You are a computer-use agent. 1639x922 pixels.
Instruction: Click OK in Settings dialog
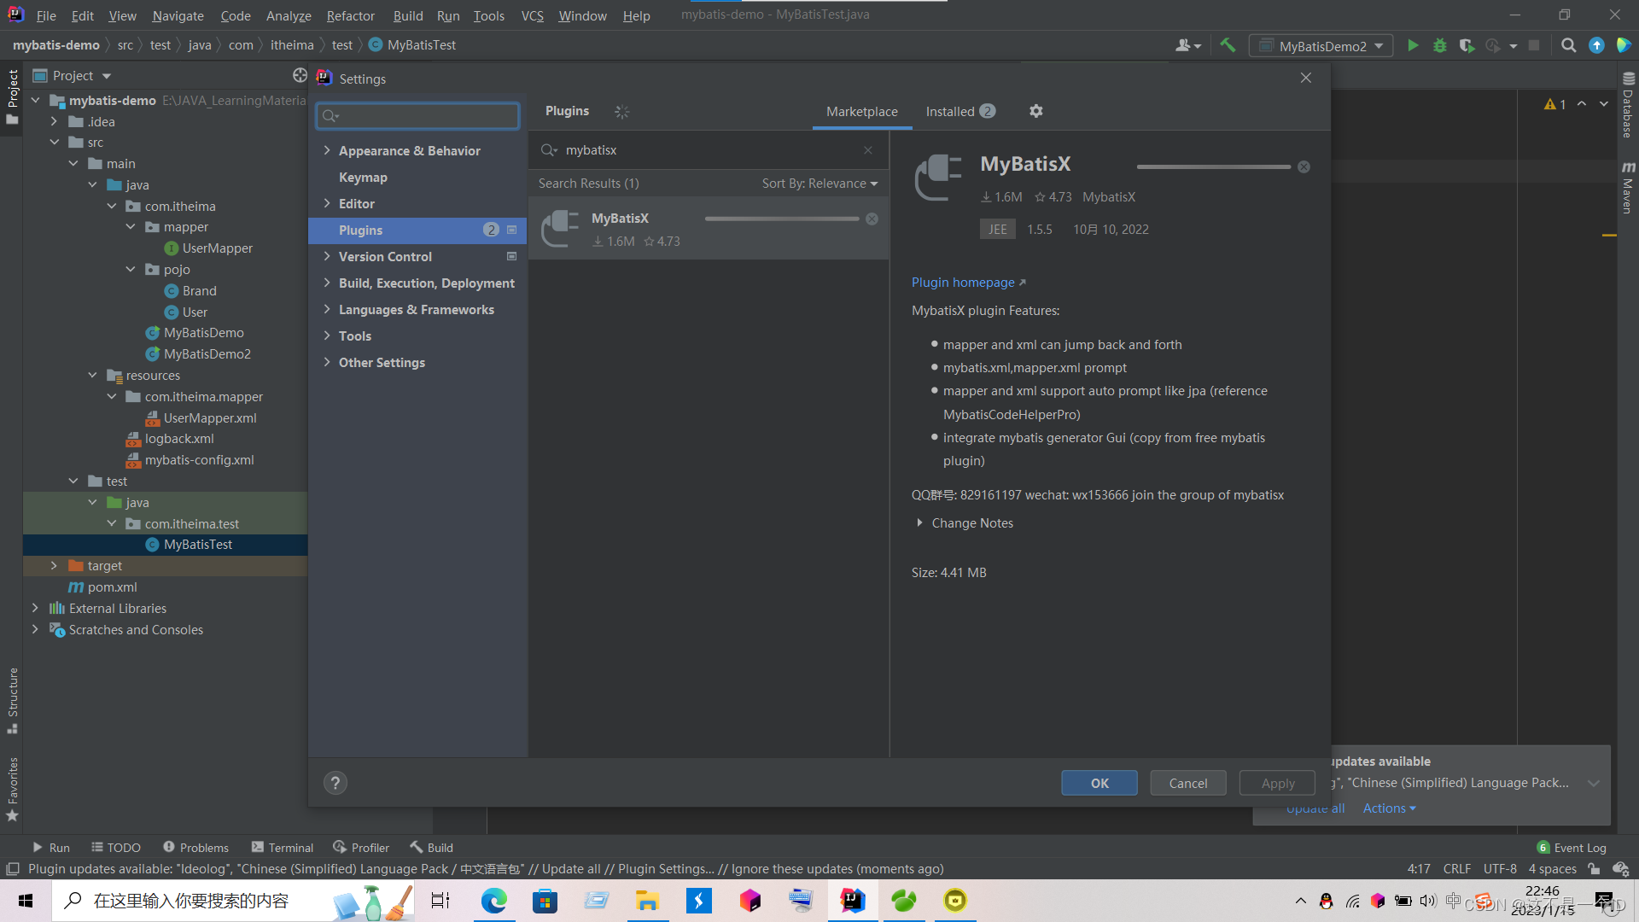[x=1099, y=783]
